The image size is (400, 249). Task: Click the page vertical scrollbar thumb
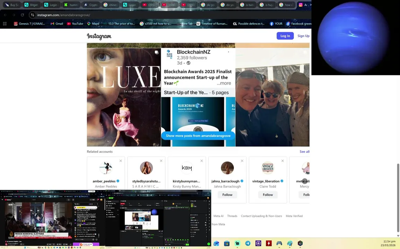click(398, 199)
